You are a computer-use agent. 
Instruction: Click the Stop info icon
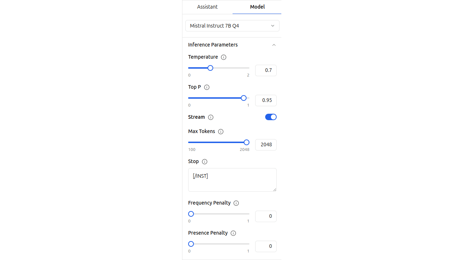(x=205, y=162)
